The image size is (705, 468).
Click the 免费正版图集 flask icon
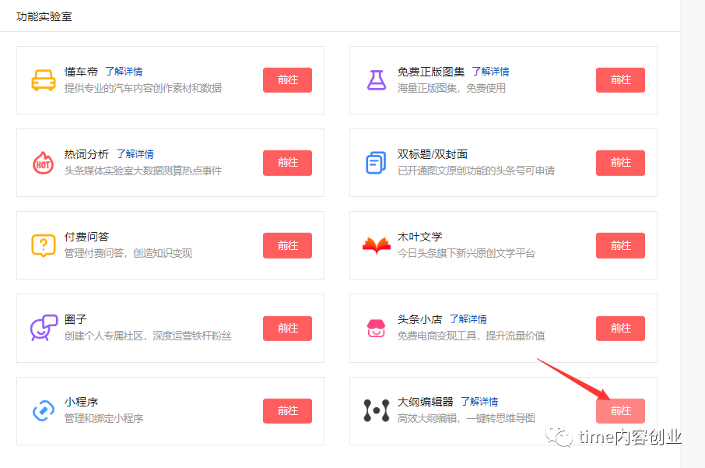tap(376, 80)
